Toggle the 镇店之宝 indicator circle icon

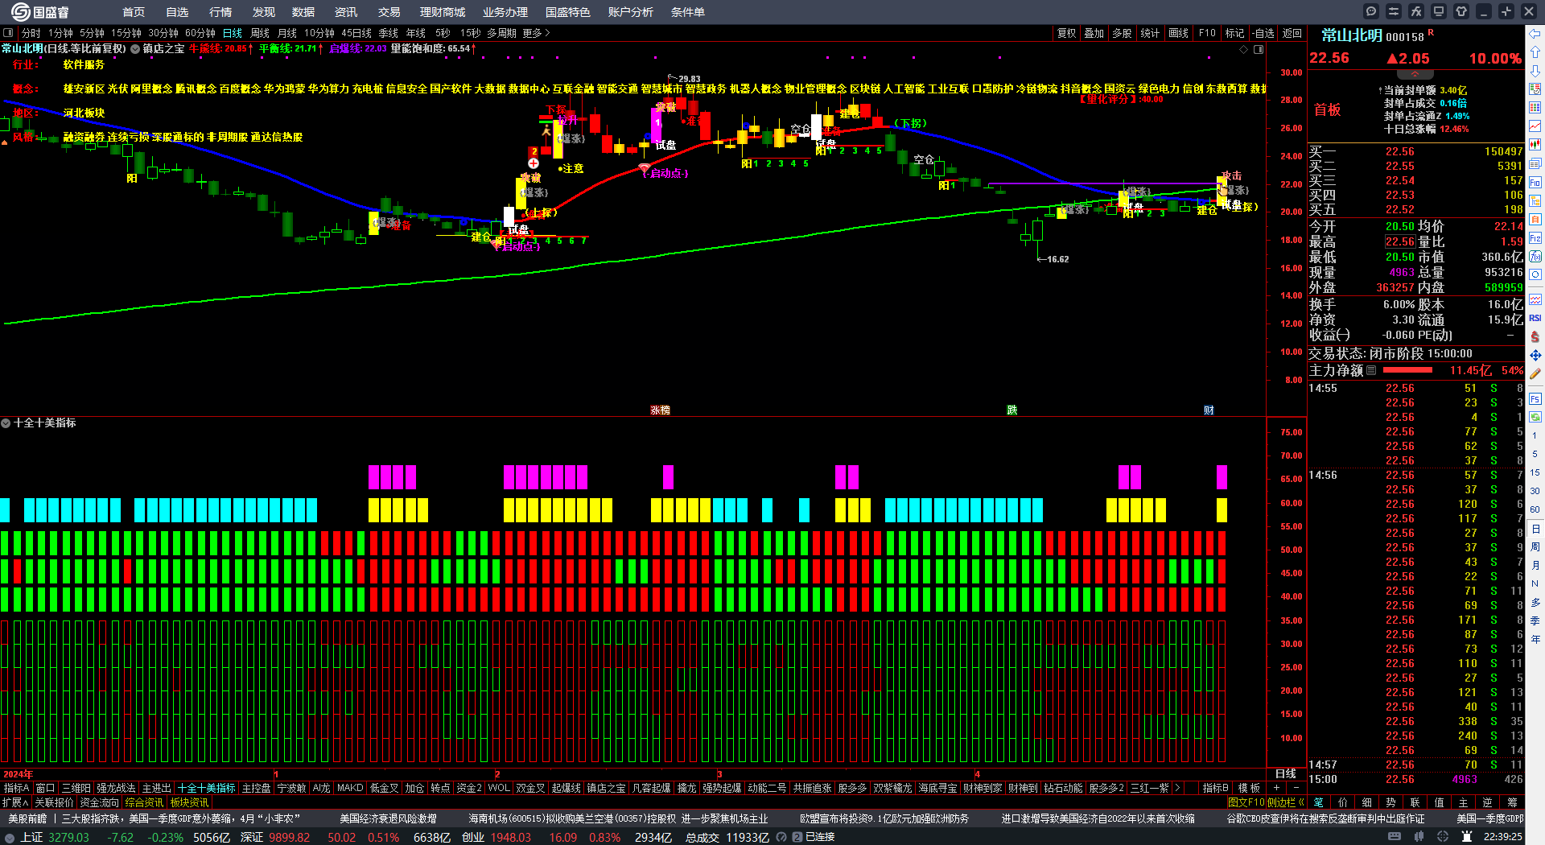(135, 49)
